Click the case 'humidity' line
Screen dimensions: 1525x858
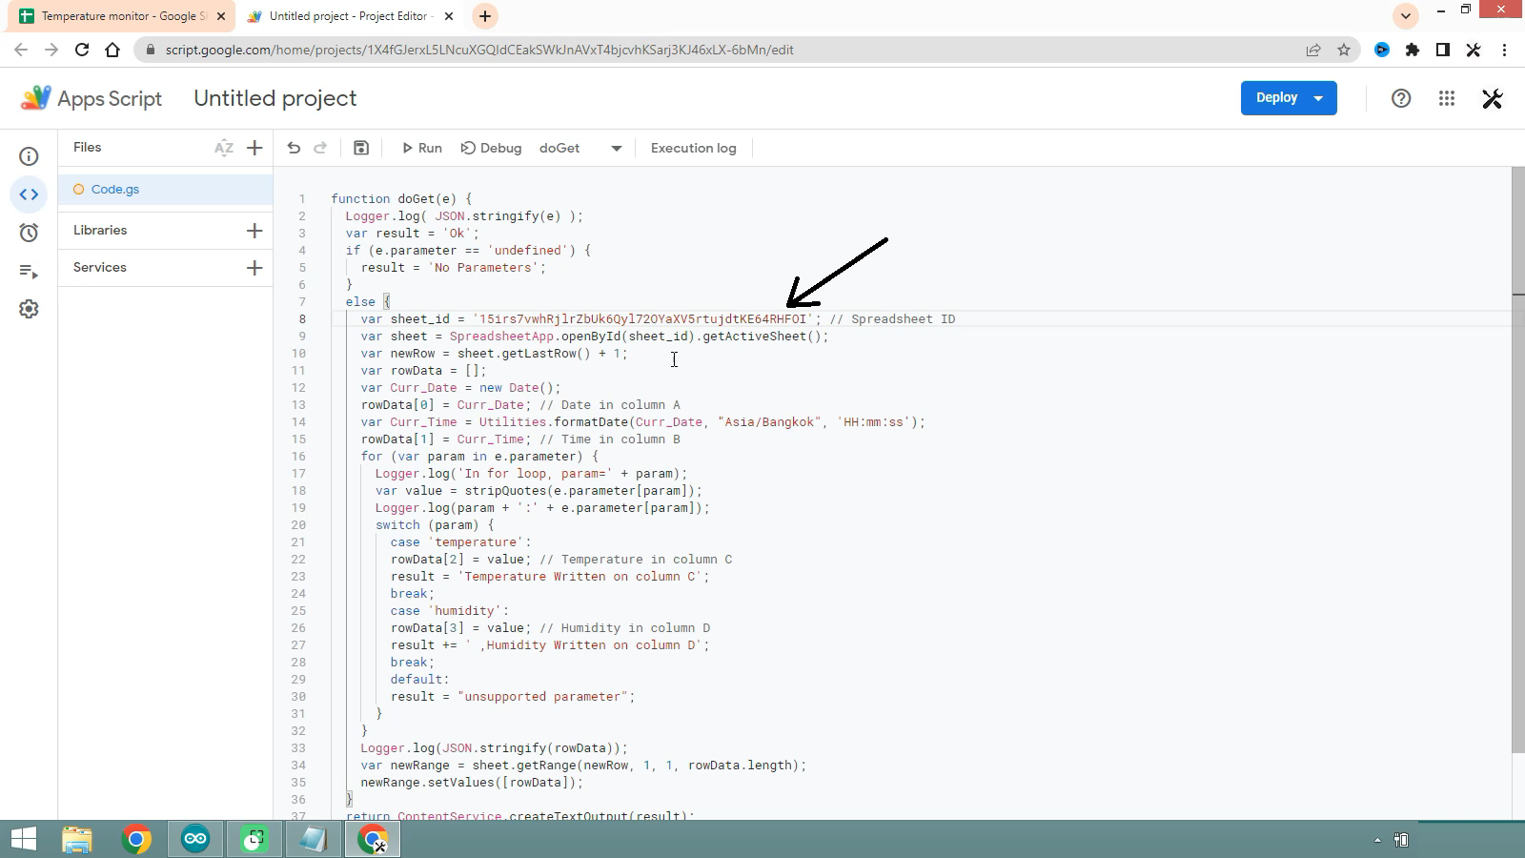click(449, 611)
